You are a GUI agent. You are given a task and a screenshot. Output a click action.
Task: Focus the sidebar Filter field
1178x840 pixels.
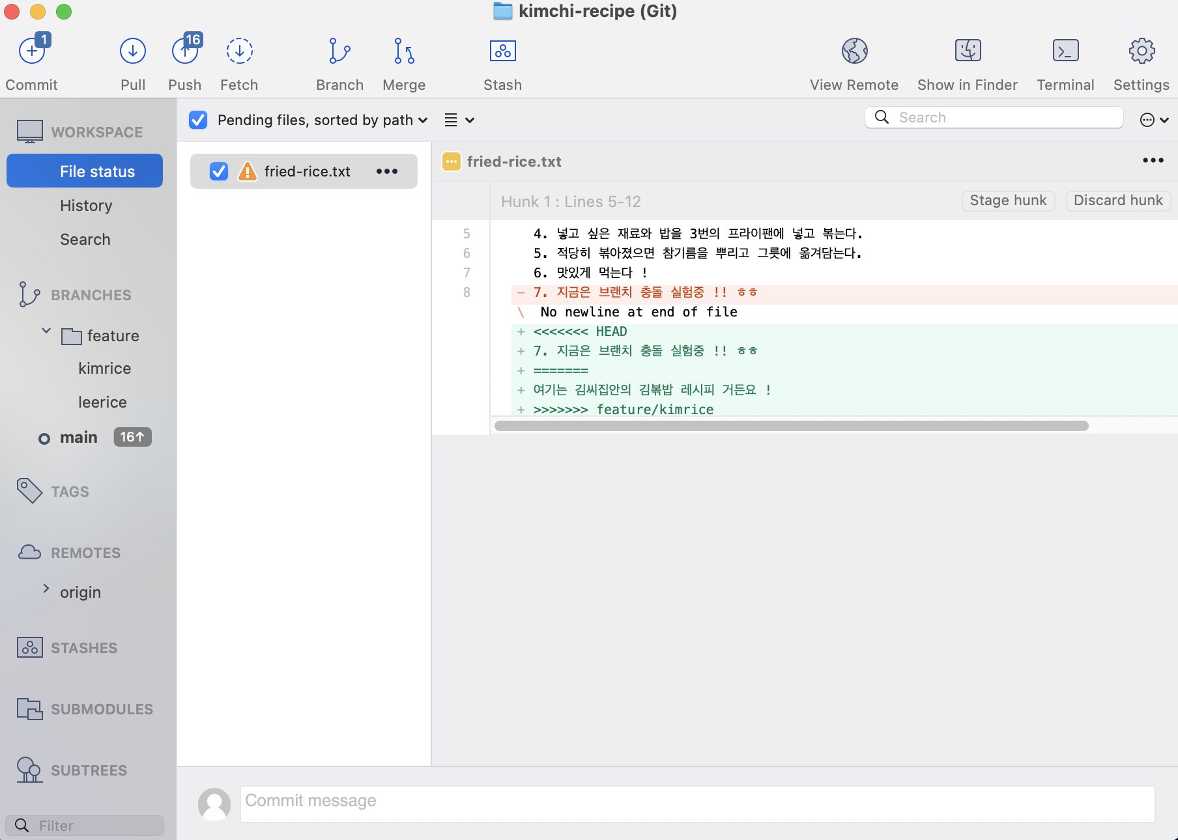click(x=85, y=826)
